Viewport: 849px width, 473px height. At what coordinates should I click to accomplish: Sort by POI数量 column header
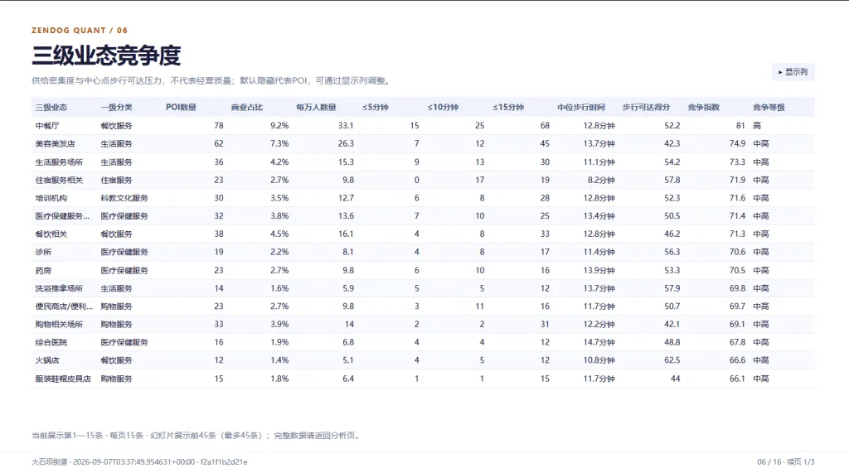click(181, 107)
